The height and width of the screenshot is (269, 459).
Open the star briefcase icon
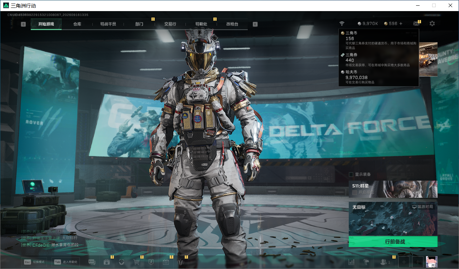click(107, 262)
